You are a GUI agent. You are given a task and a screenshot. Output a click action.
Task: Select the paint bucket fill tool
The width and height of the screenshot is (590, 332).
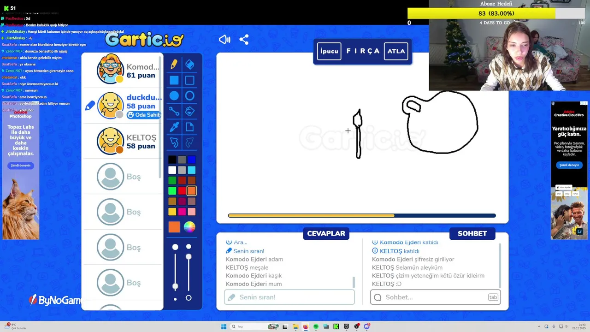[189, 111]
